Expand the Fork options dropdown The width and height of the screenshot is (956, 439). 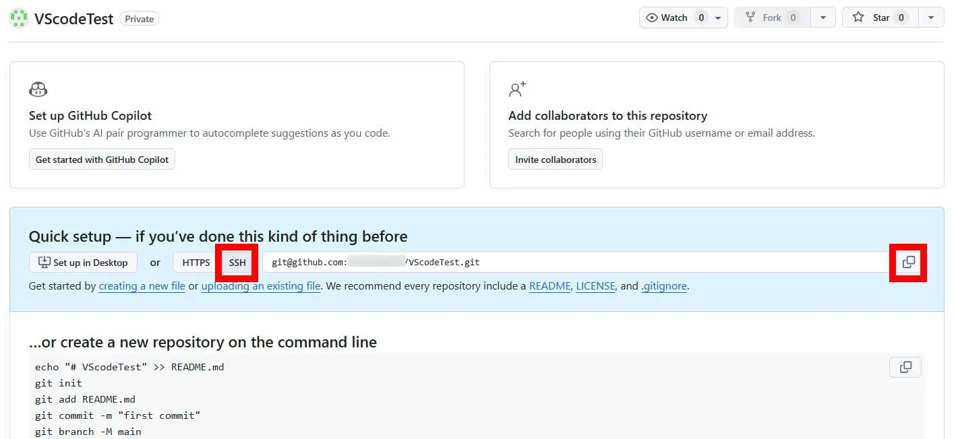point(823,18)
